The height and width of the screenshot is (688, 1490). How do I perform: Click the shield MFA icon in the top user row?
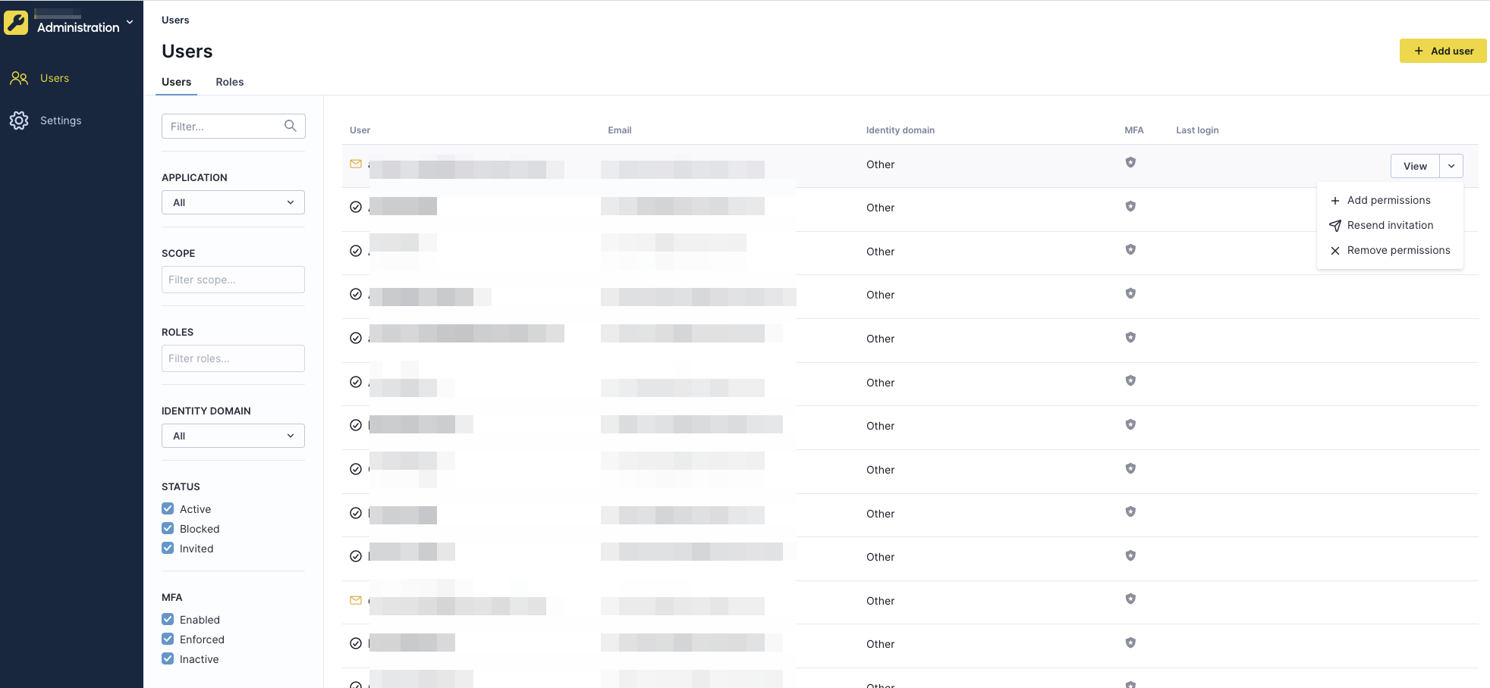click(1130, 162)
